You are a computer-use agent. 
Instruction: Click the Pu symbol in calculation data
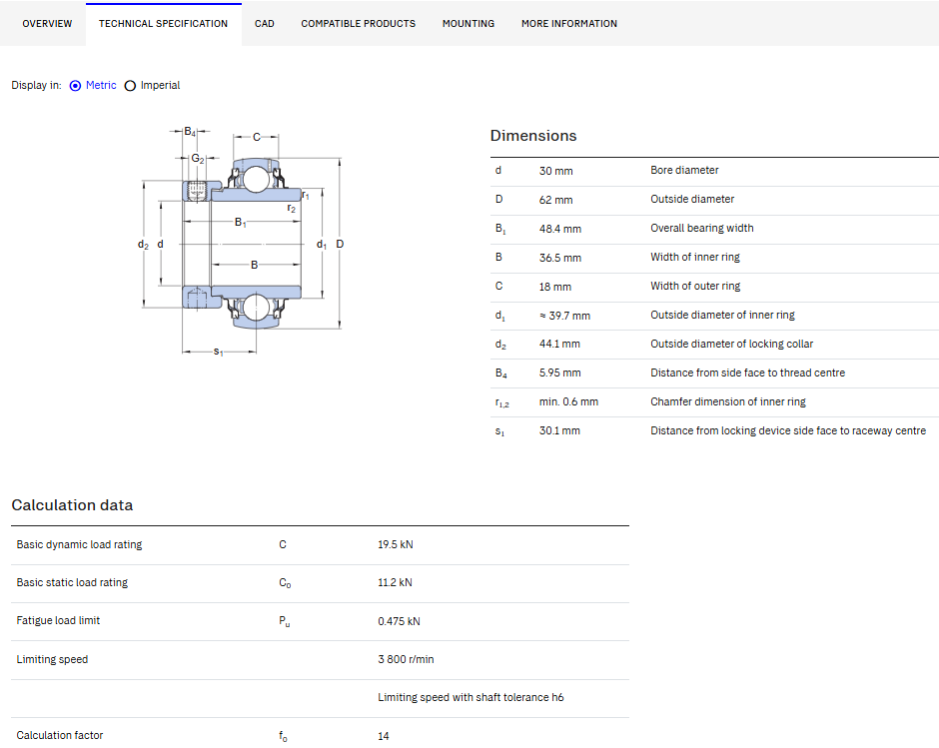pyautogui.click(x=285, y=621)
